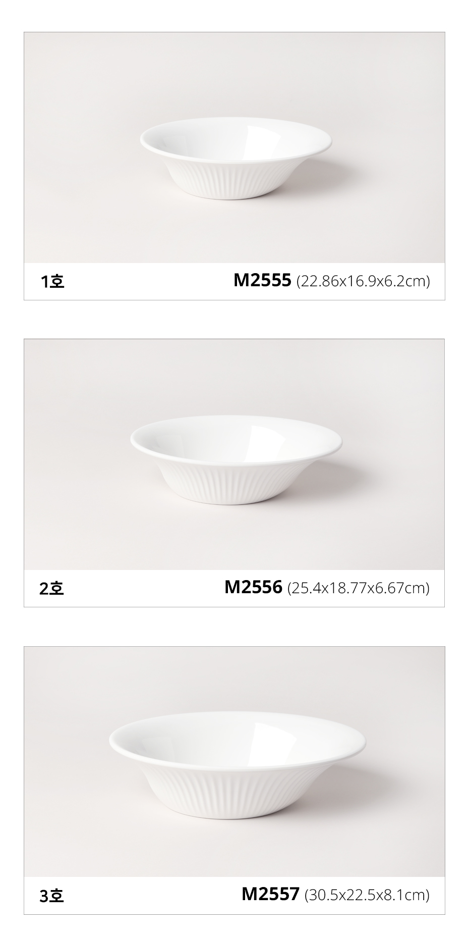Select the dimensions text 25.4x18.77x6.67cm
The height and width of the screenshot is (937, 469).
(358, 588)
